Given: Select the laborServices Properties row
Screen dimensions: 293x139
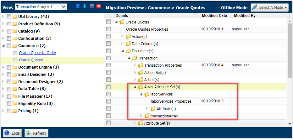Looking at the screenshot, I should click(171, 101).
